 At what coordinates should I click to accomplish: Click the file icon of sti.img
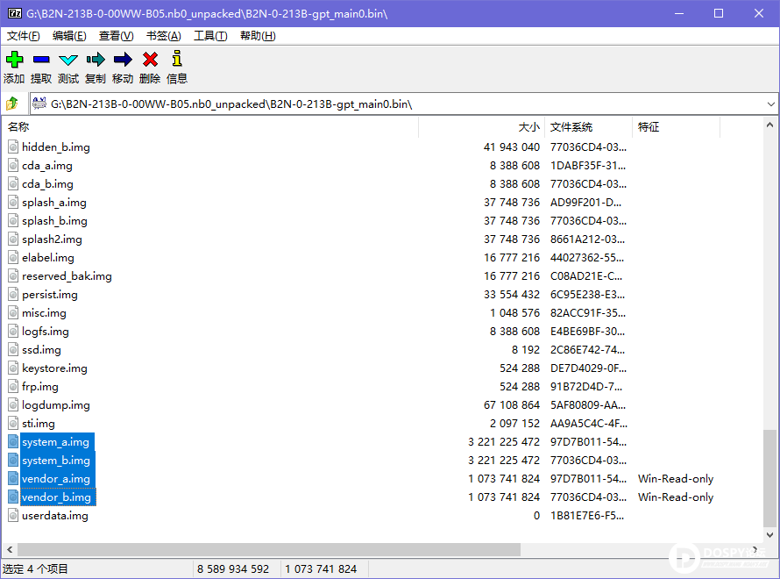click(13, 423)
